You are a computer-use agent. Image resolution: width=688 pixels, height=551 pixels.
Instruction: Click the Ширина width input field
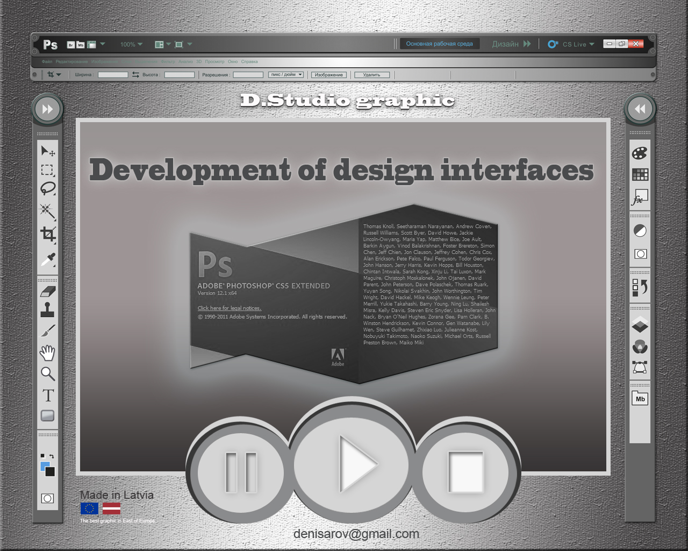point(113,75)
